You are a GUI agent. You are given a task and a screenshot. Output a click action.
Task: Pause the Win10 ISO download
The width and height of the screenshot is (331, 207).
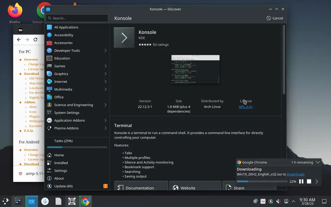[301, 181]
